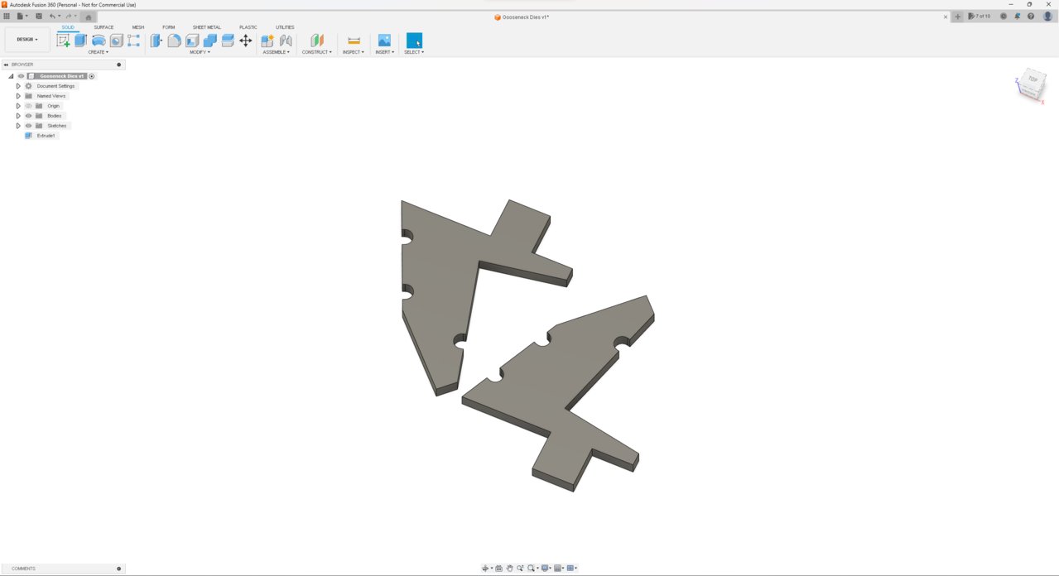1059x576 pixels.
Task: Open the Data Panel grid icon
Action: point(7,16)
